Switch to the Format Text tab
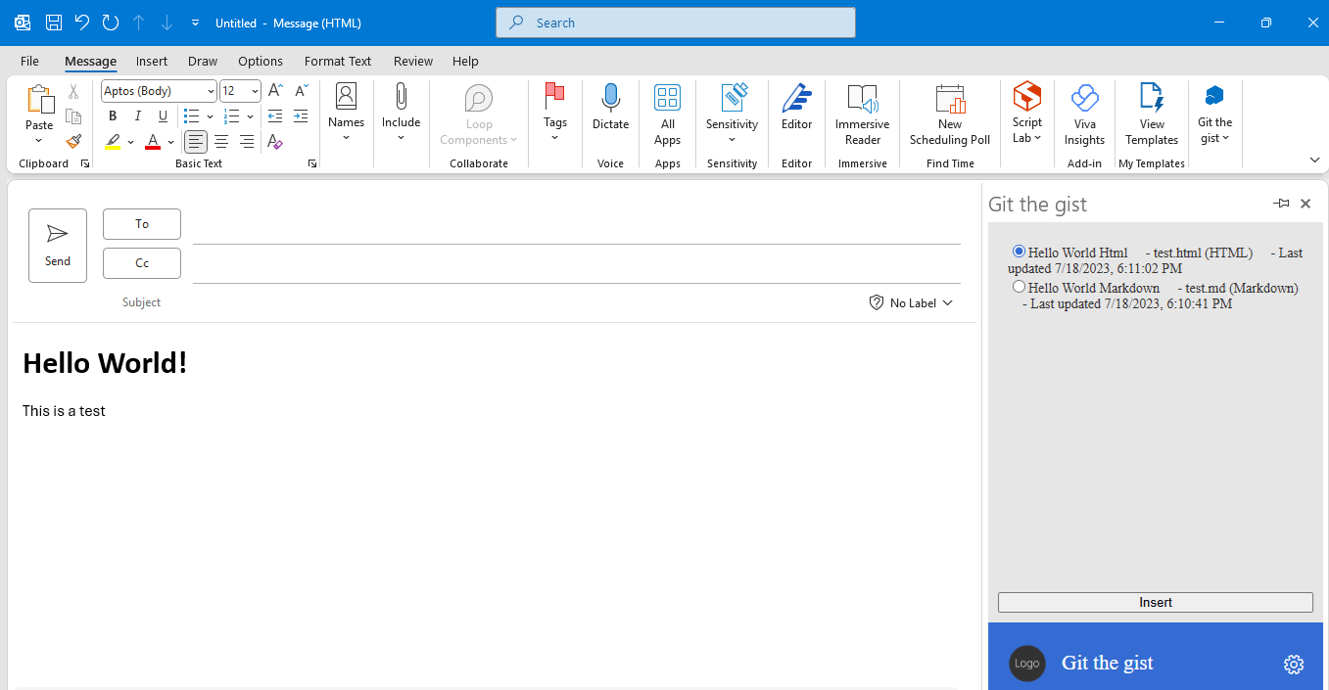Viewport: 1329px width, 690px height. pyautogui.click(x=337, y=61)
